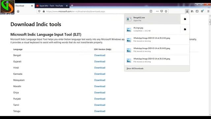This screenshot has height=119, width=211.
Task: Download the Marathi input tool
Action: [100, 86]
